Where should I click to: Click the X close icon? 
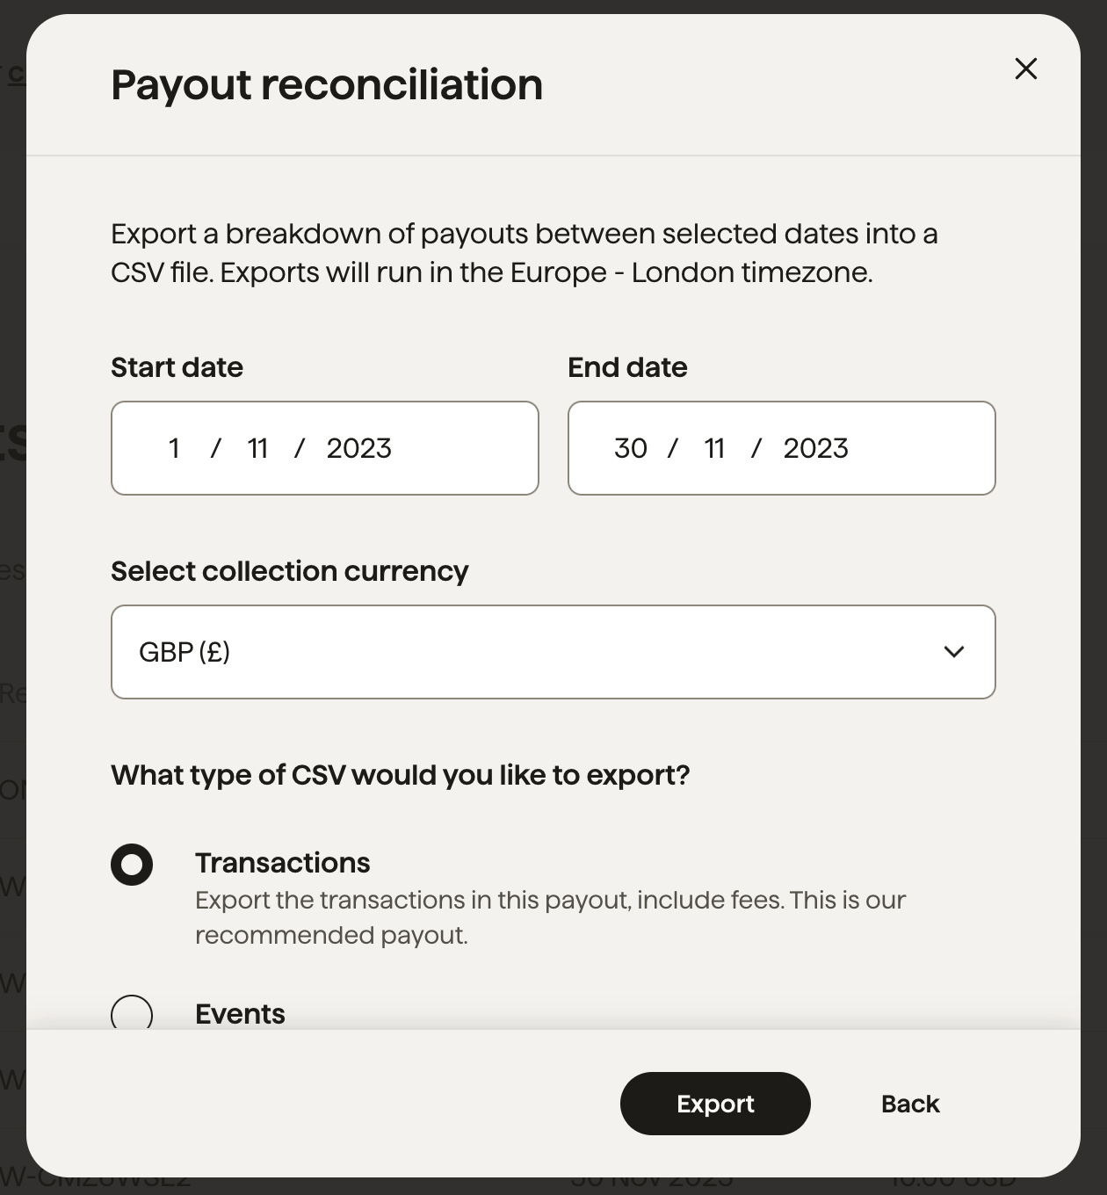click(1025, 69)
